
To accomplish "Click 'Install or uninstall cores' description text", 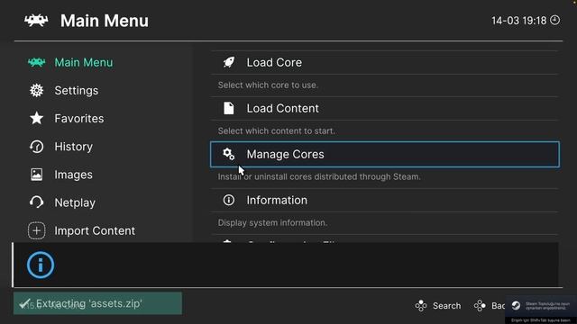I will click(319, 176).
